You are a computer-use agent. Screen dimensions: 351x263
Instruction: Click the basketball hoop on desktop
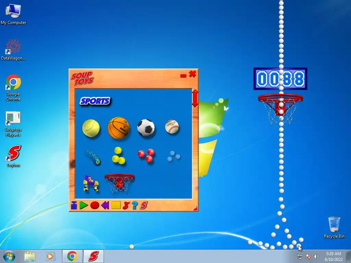coord(280,109)
